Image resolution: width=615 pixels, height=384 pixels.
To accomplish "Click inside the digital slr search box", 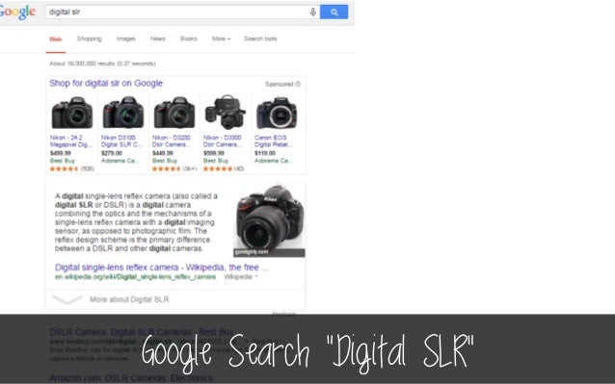I will [177, 13].
